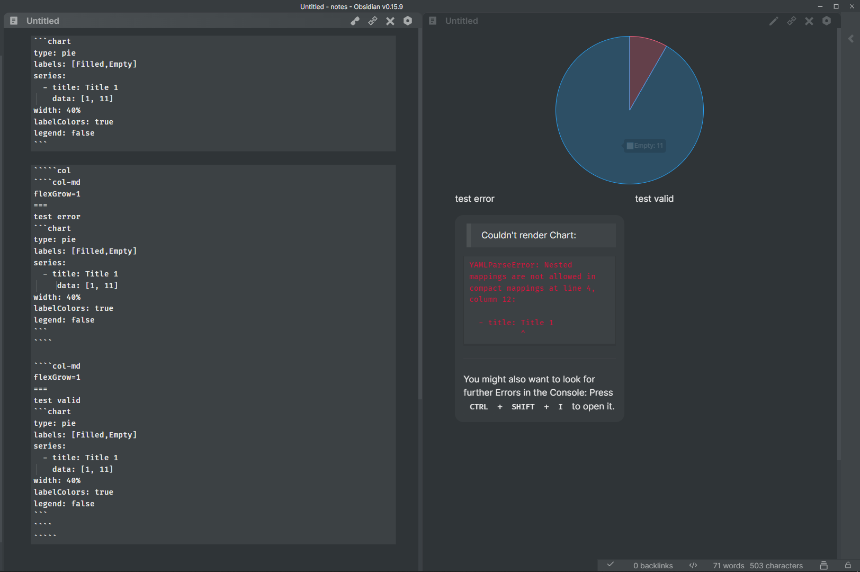Click the link icon in left pane header

click(373, 21)
